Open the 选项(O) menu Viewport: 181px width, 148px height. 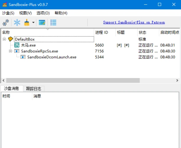coord(43,13)
